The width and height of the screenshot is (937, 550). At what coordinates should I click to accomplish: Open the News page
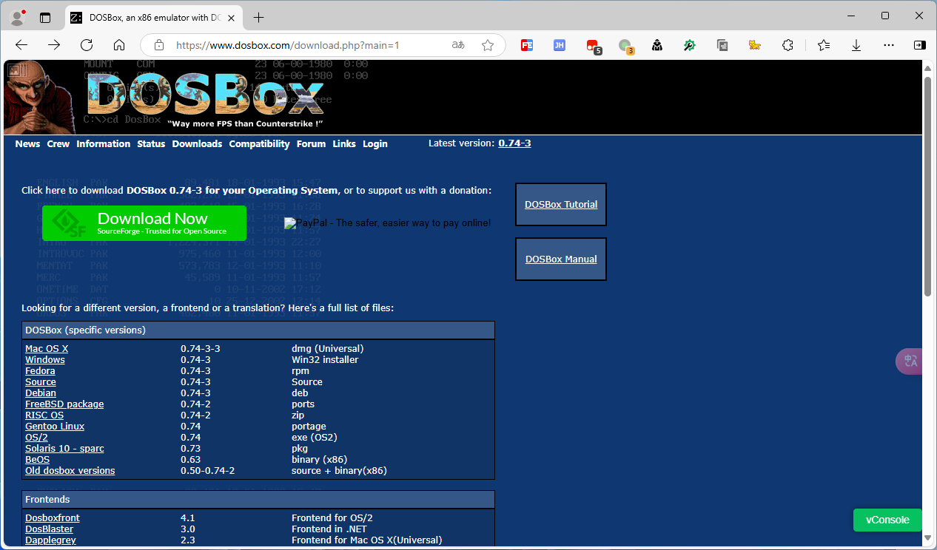[27, 144]
